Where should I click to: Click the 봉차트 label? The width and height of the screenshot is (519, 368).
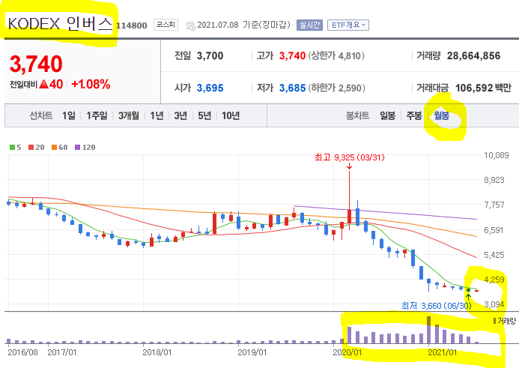(357, 115)
